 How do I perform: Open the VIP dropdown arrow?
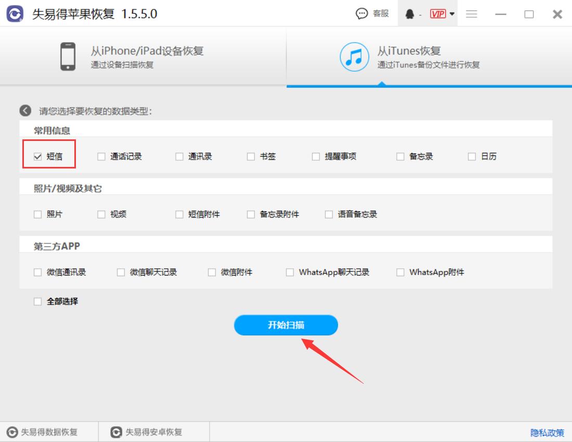(452, 14)
